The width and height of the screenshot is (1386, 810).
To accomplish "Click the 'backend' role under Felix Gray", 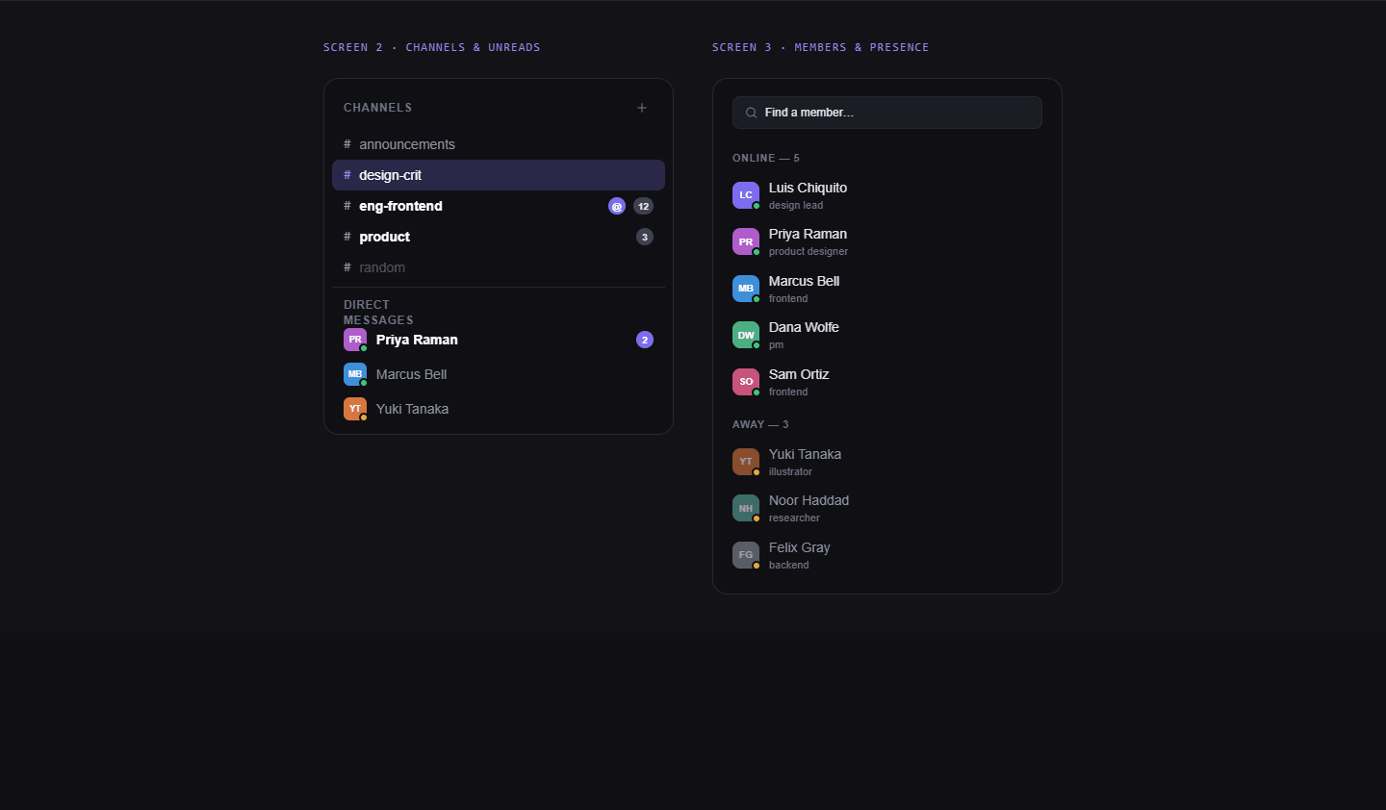I will pyautogui.click(x=788, y=565).
